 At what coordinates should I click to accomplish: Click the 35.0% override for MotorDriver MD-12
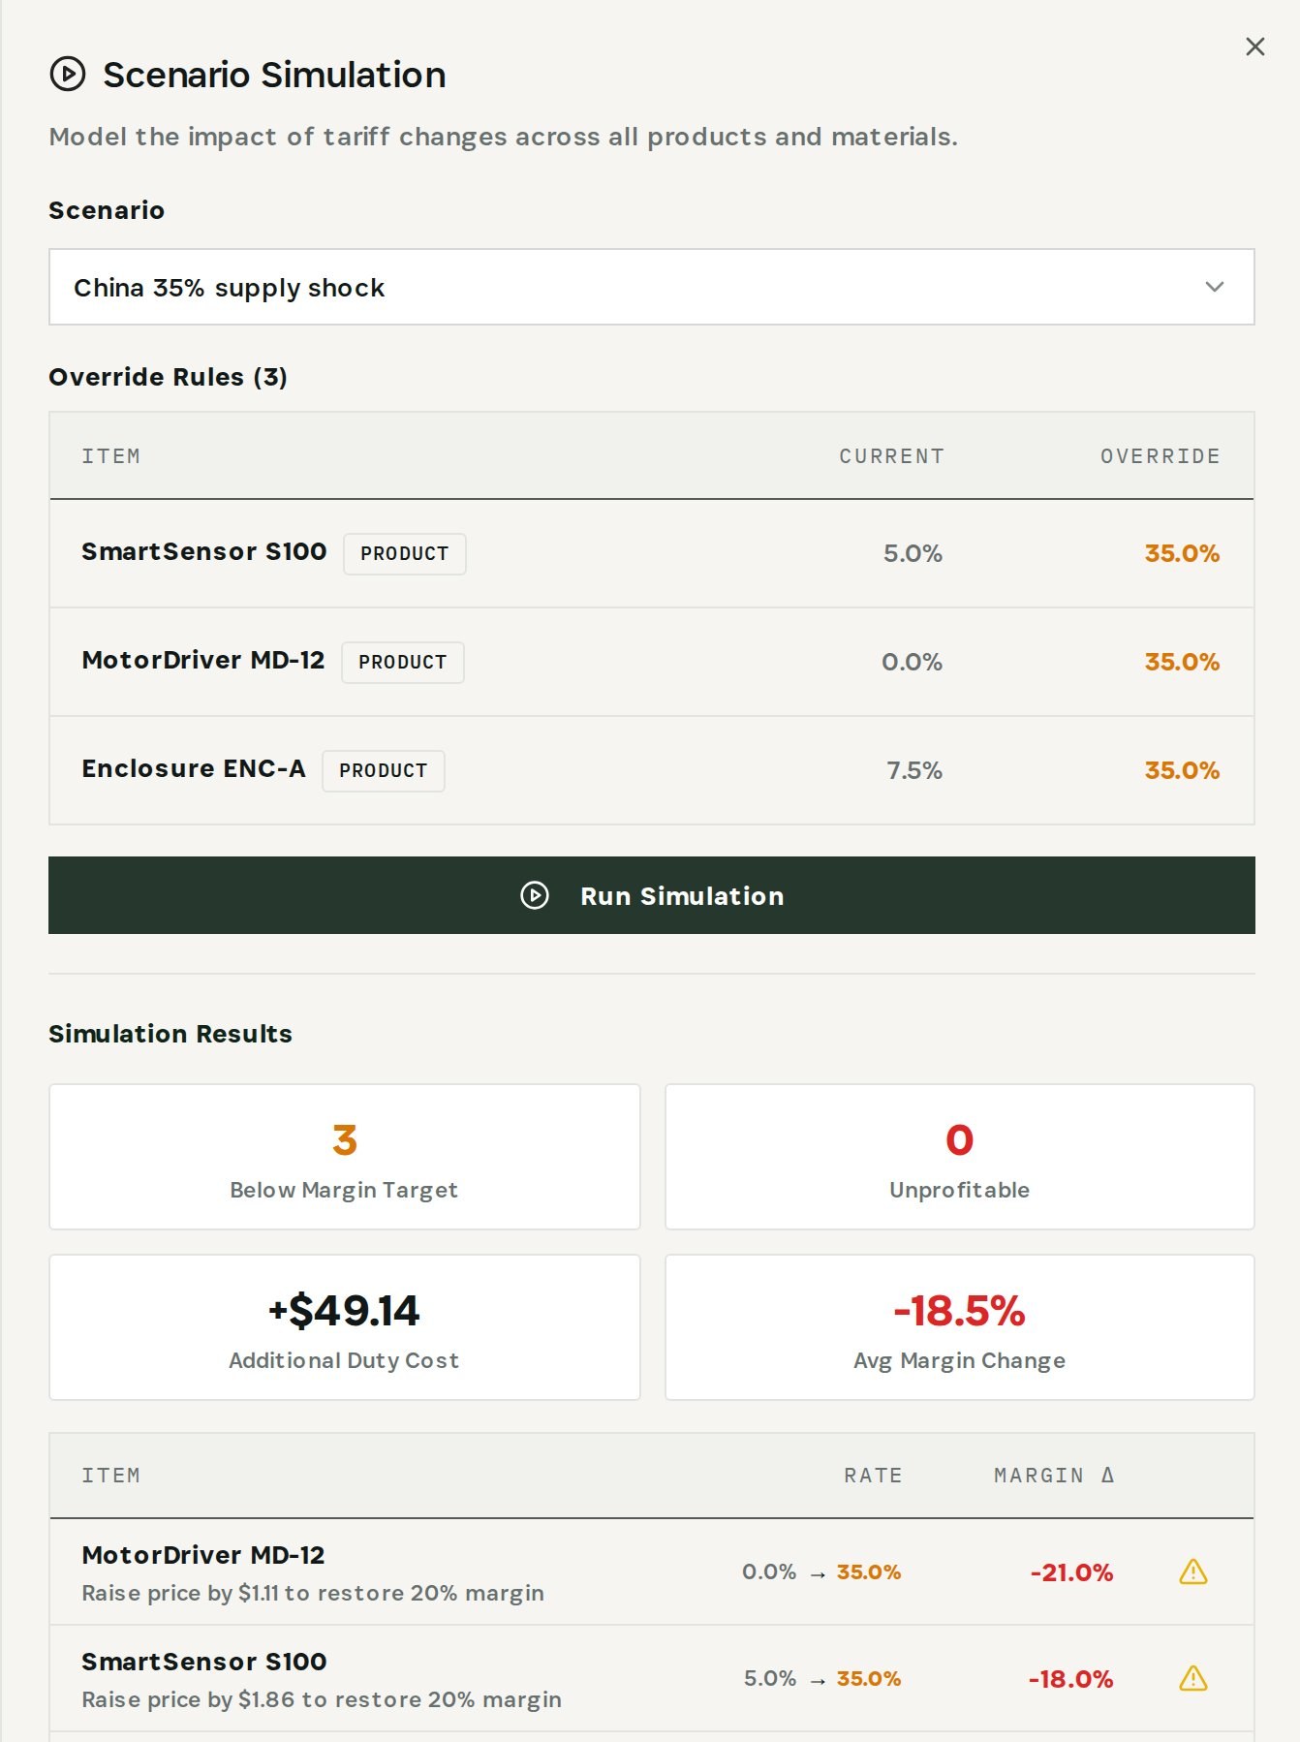[x=1182, y=662]
